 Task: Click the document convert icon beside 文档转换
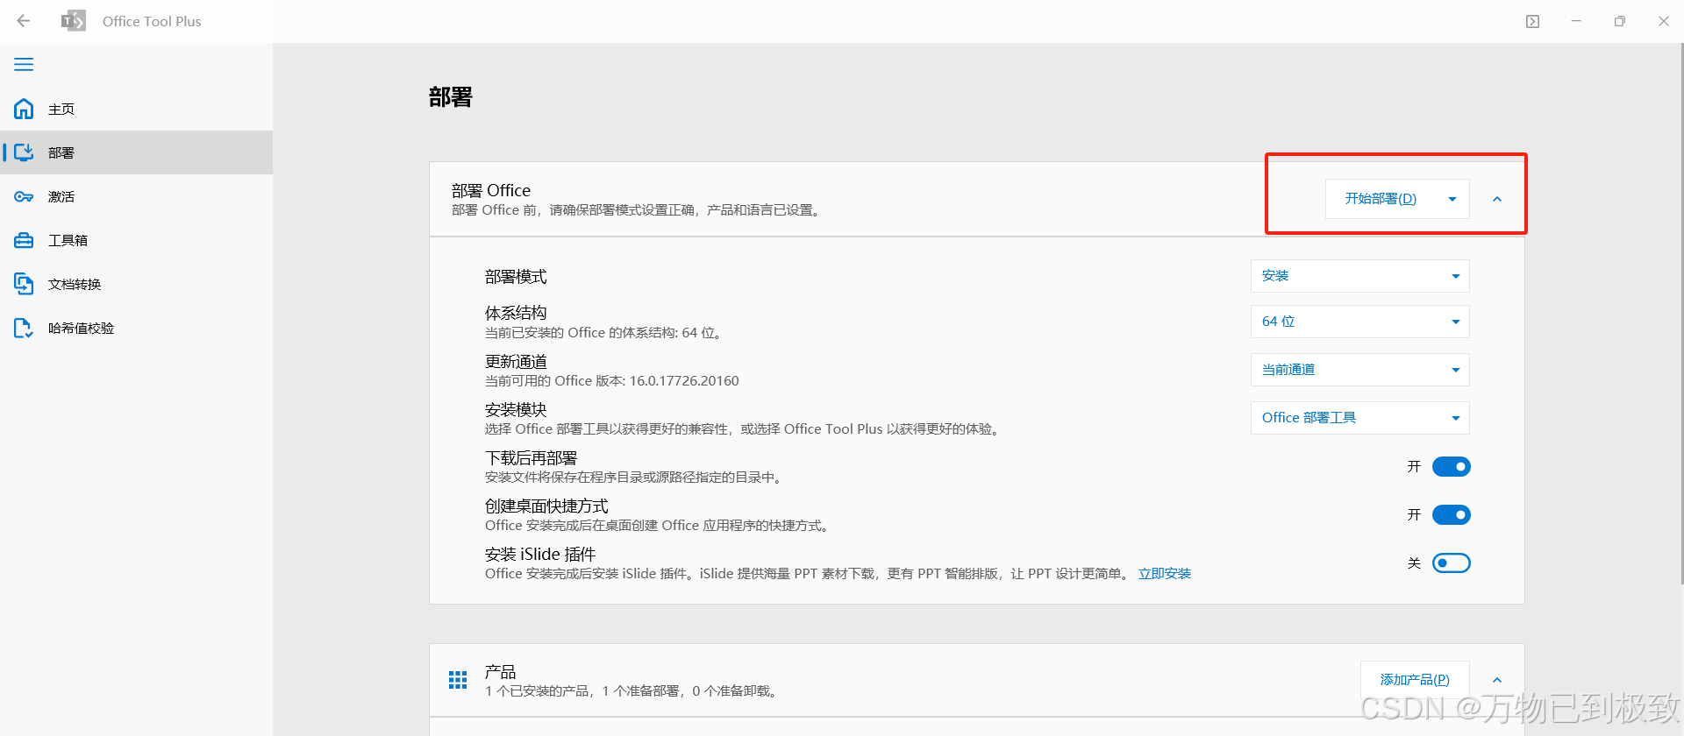[24, 284]
